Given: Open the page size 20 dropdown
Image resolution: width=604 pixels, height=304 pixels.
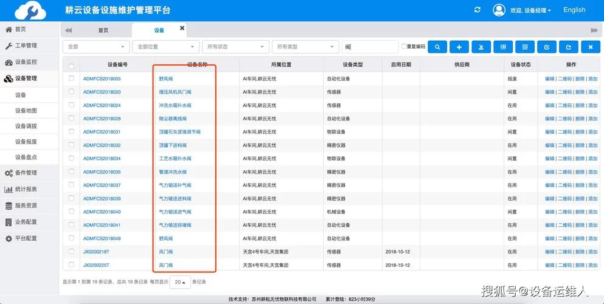Looking at the screenshot, I should pyautogui.click(x=180, y=282).
